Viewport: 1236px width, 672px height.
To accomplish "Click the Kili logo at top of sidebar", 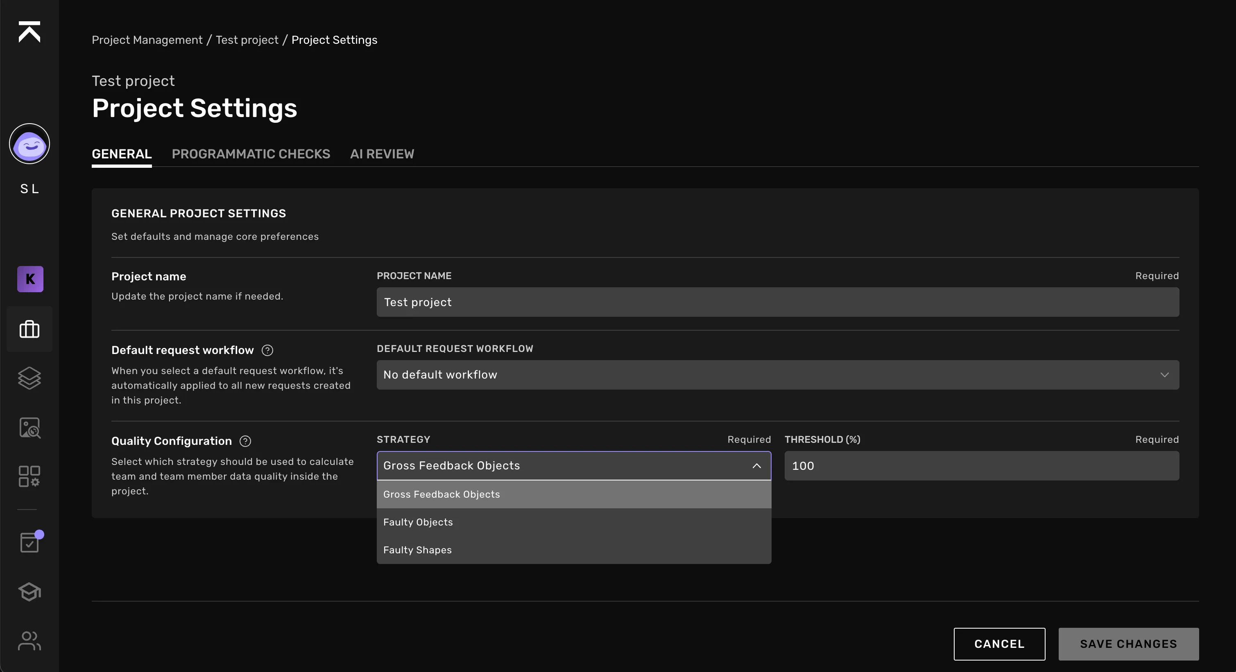I will (x=29, y=32).
